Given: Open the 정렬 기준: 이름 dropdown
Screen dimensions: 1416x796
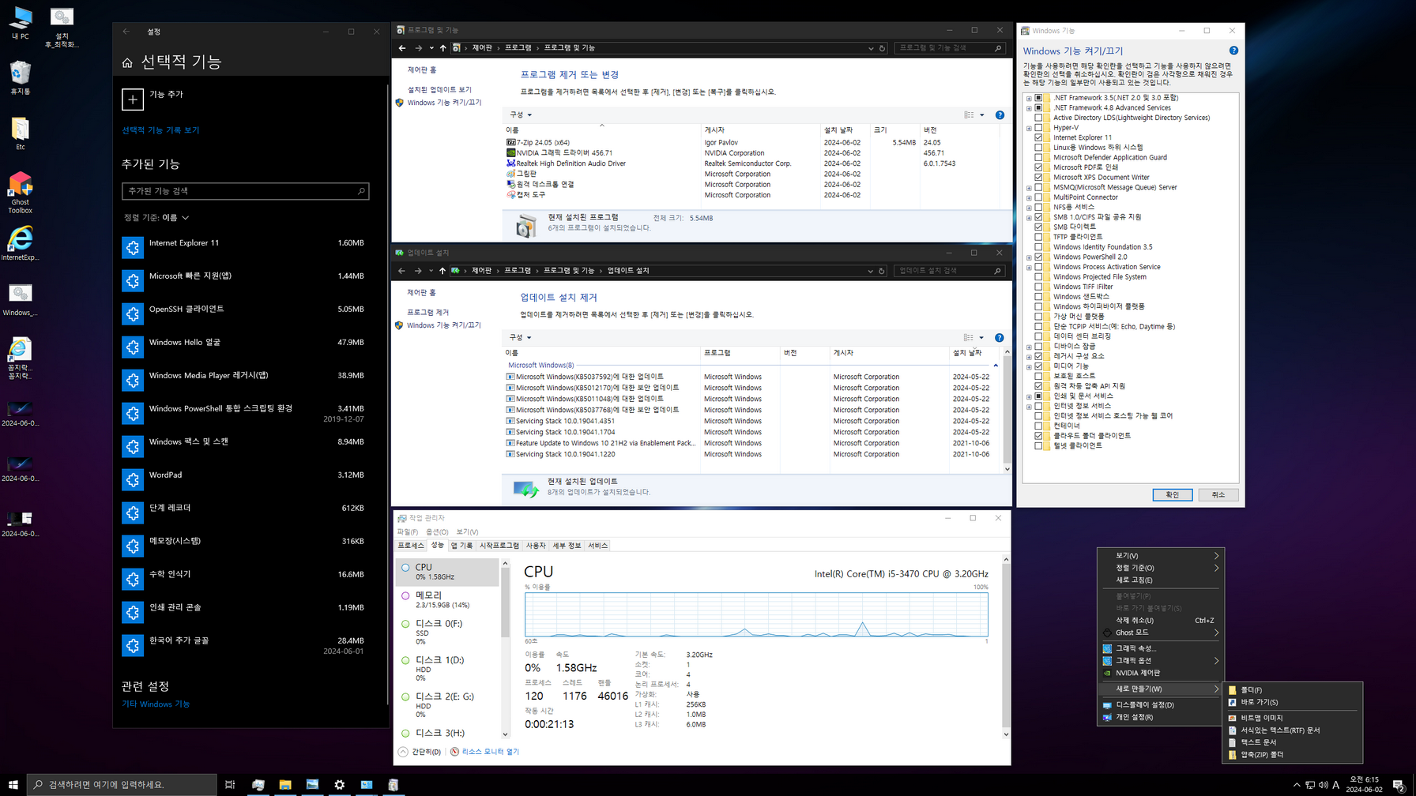Looking at the screenshot, I should 156,218.
